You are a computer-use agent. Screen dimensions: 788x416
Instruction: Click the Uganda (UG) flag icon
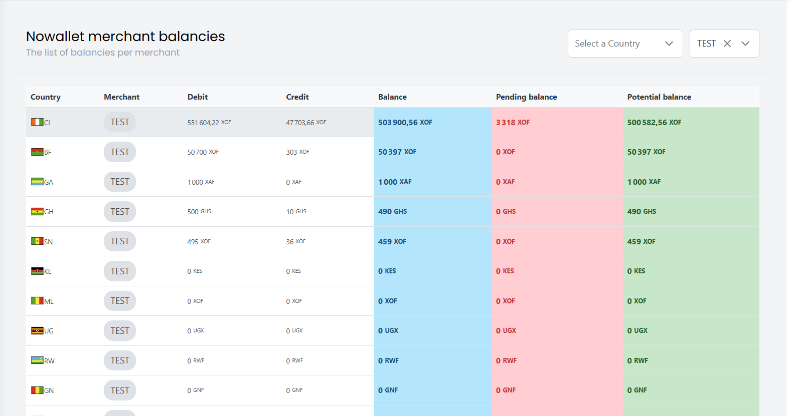pyautogui.click(x=37, y=331)
